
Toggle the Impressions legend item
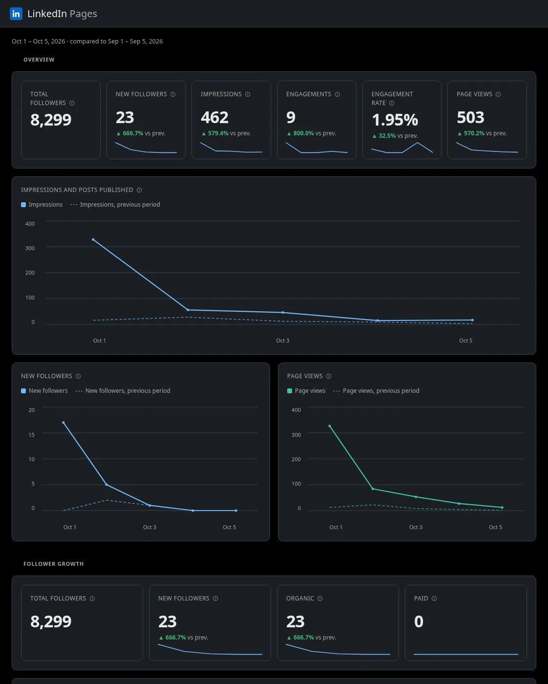click(x=42, y=205)
